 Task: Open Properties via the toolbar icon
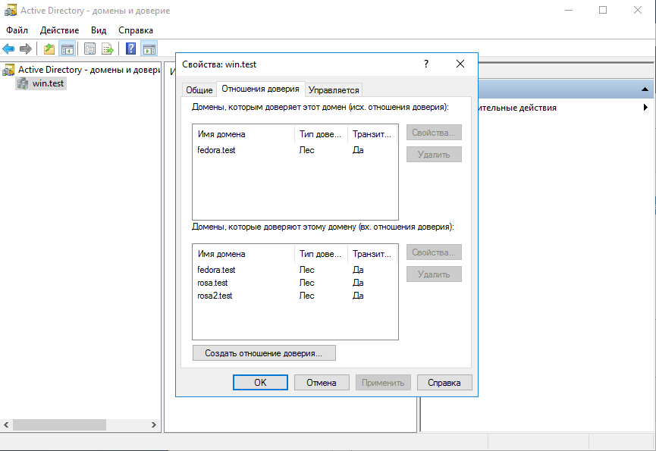click(x=89, y=49)
